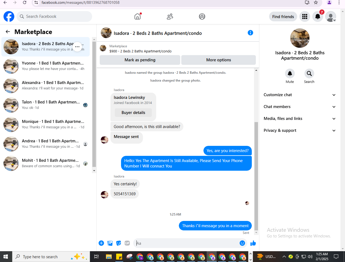Click the install app icon in address bar

[307, 2]
